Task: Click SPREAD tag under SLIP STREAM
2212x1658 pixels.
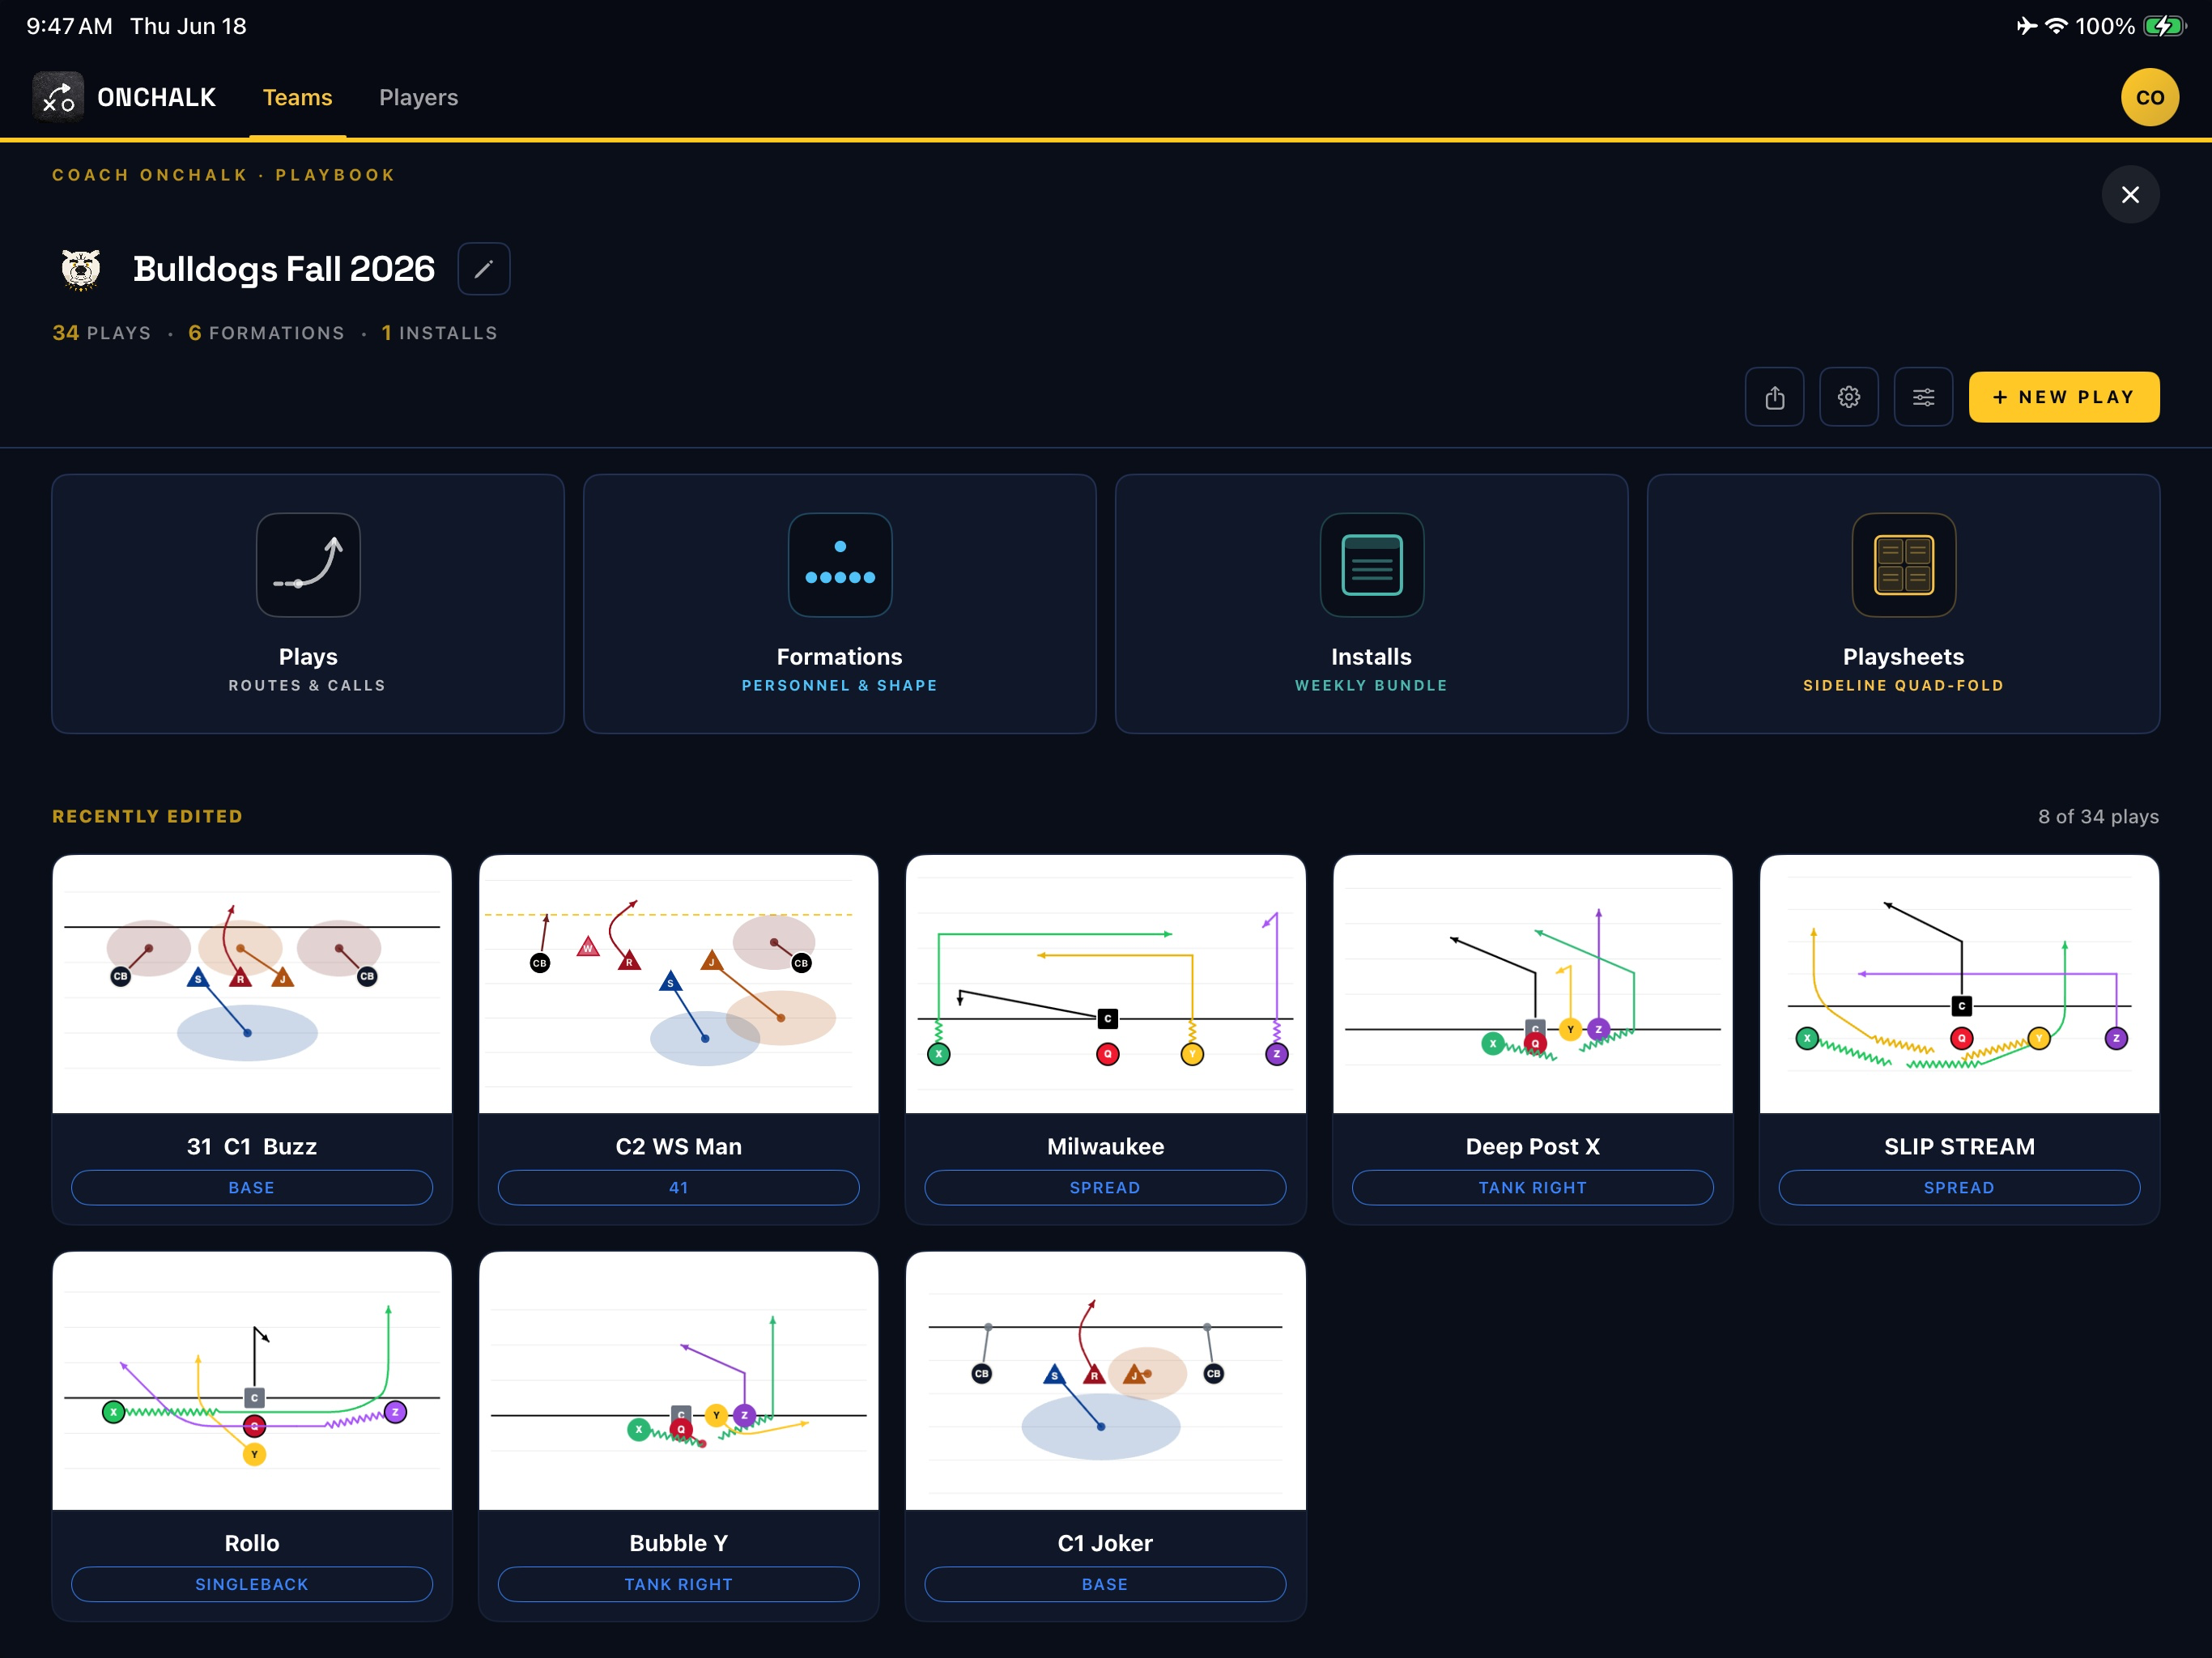Action: (x=1959, y=1188)
